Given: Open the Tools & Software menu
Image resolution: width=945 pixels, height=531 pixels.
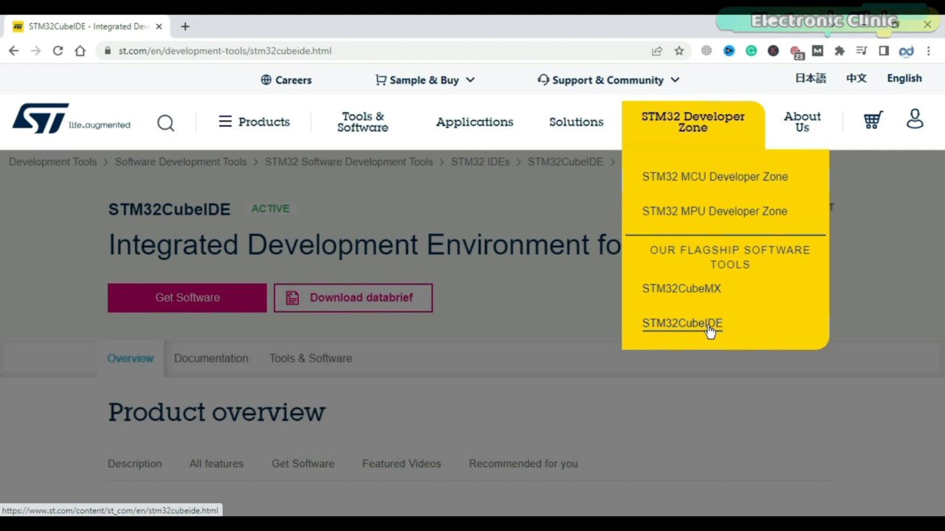Looking at the screenshot, I should pyautogui.click(x=362, y=122).
